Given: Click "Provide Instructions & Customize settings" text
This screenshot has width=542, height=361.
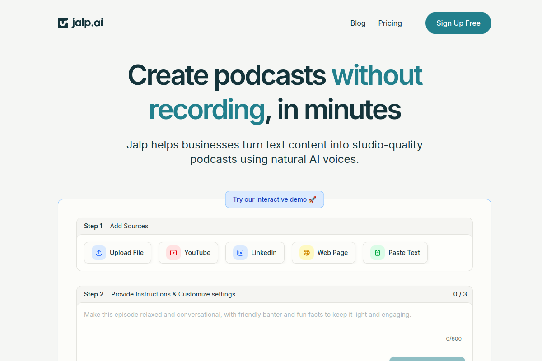Looking at the screenshot, I should [x=173, y=294].
